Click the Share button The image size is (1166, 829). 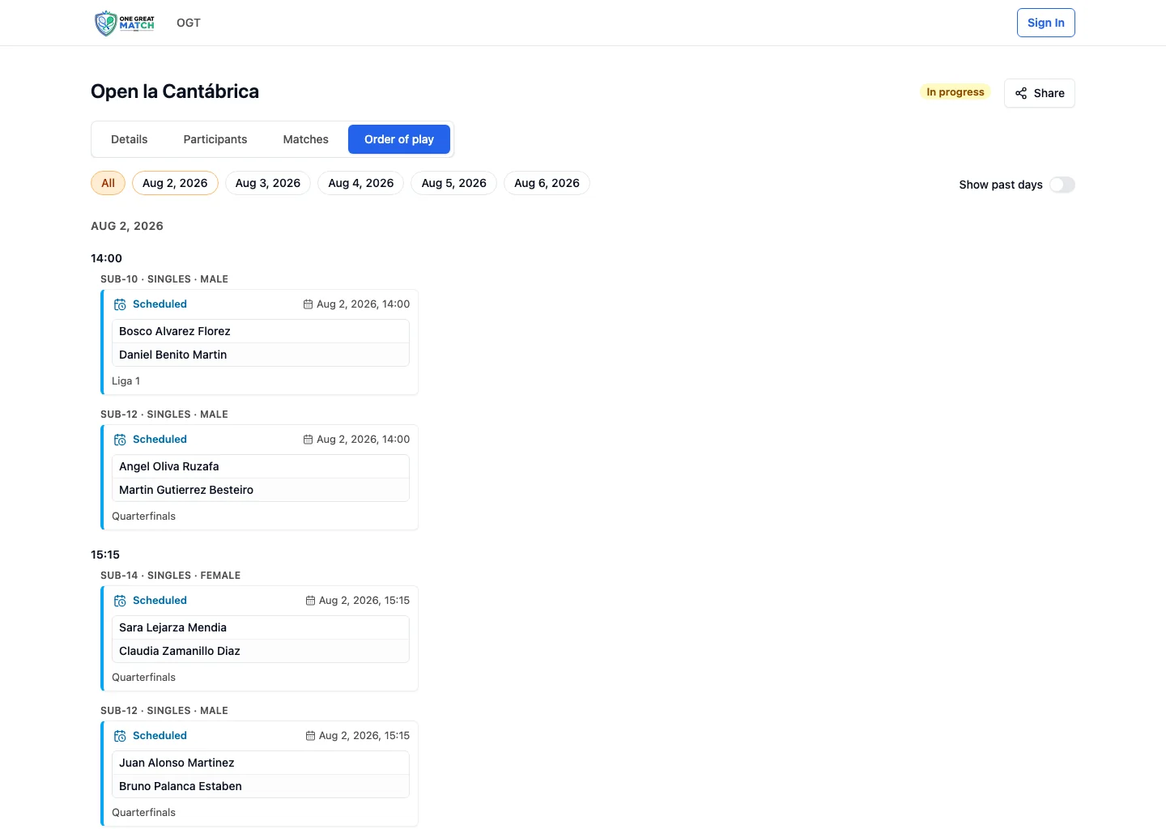coord(1040,93)
